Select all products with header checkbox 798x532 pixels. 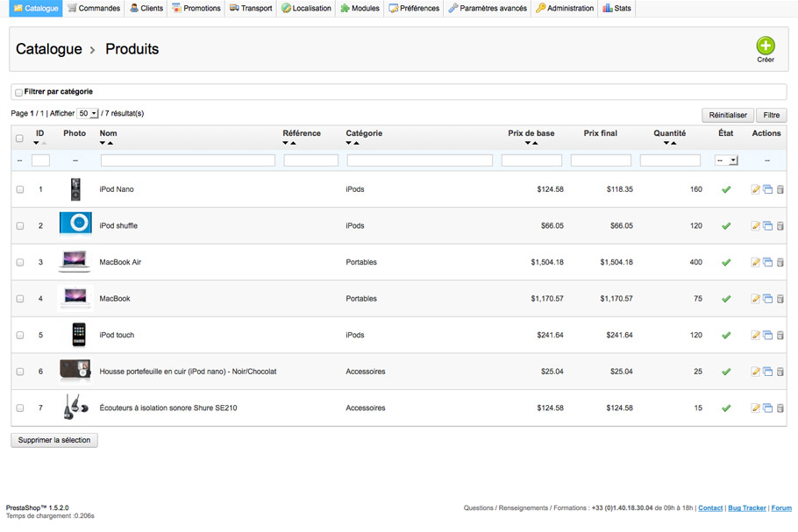(19, 138)
